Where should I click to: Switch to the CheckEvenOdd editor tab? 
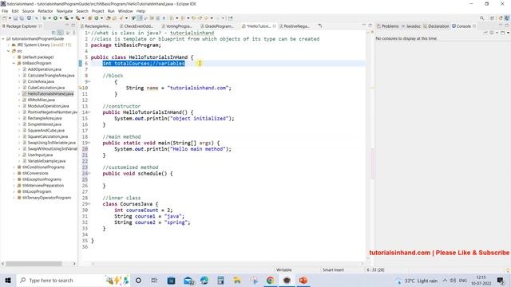point(137,26)
